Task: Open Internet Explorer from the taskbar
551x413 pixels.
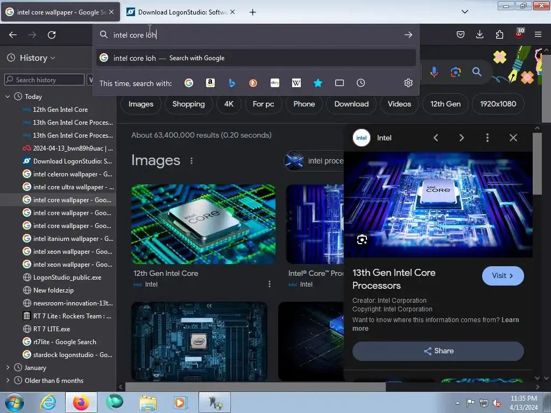Action: pos(48,402)
